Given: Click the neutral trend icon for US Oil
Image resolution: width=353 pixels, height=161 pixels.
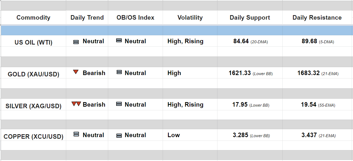Looking at the screenshot, I should click(x=76, y=42).
